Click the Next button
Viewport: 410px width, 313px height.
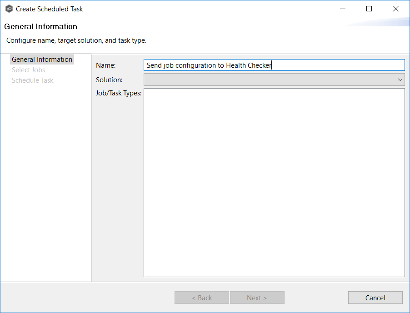click(x=257, y=298)
